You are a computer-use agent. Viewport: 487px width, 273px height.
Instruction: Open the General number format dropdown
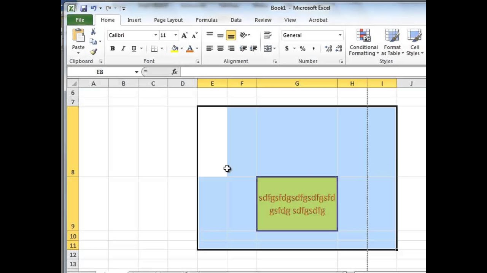coord(340,35)
